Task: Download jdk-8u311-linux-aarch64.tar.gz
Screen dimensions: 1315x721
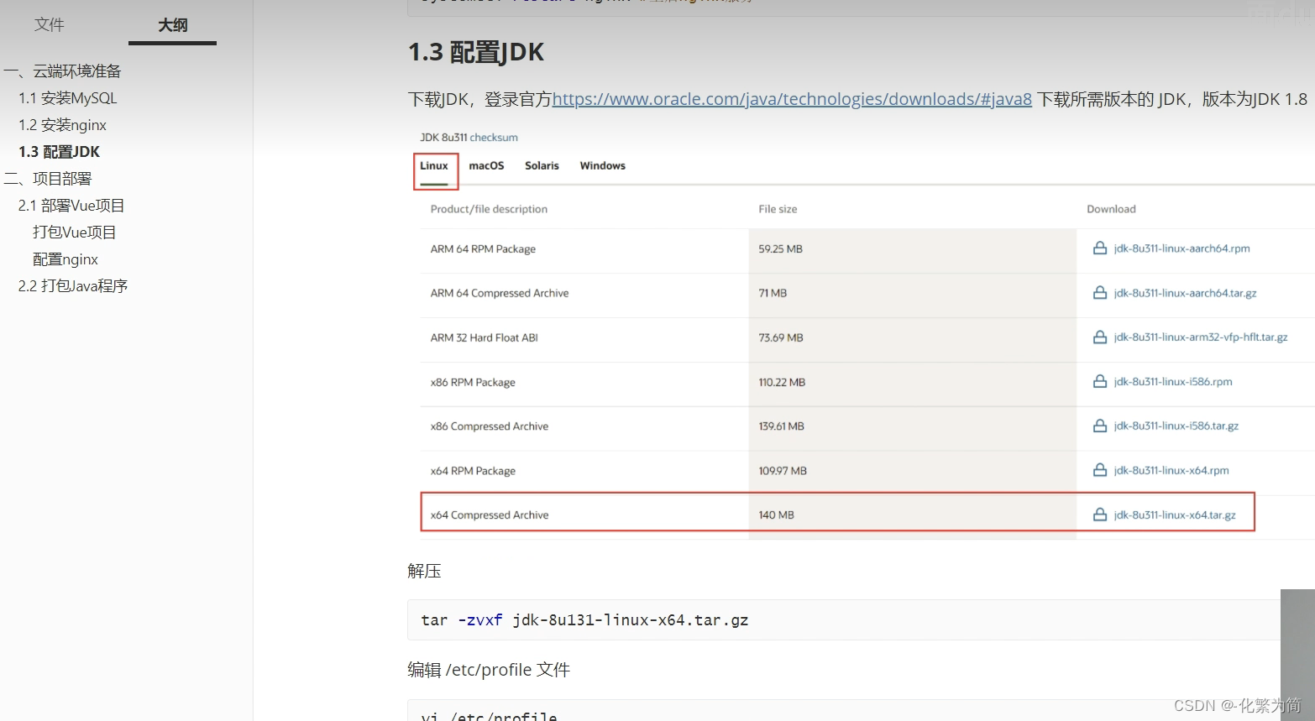Action: (1185, 293)
